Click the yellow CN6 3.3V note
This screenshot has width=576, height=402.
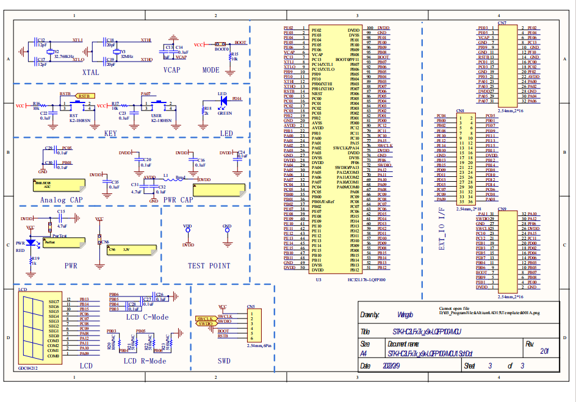coord(132,250)
